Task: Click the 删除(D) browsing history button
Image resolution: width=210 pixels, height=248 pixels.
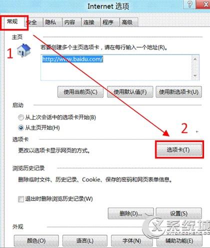Action: click(x=130, y=213)
